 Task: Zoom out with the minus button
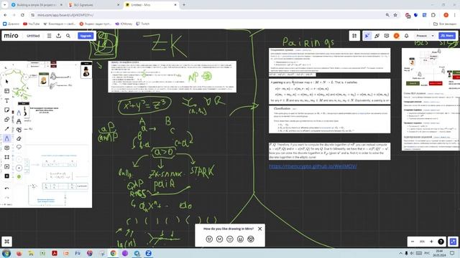coord(413,242)
